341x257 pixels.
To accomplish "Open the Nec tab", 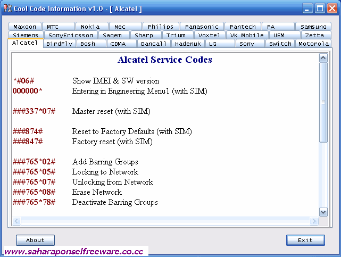I will [125, 27].
